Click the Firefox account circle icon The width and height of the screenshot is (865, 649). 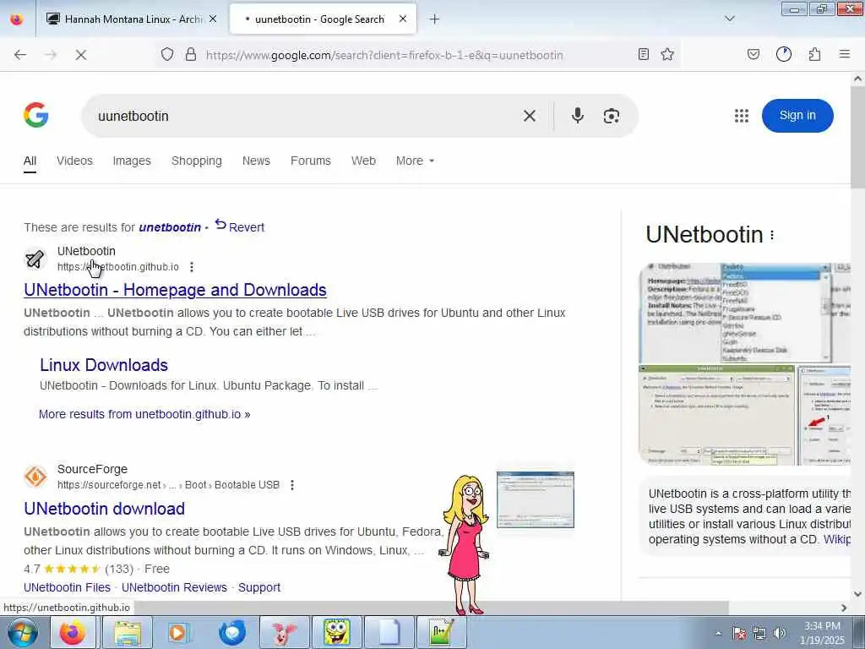784,54
